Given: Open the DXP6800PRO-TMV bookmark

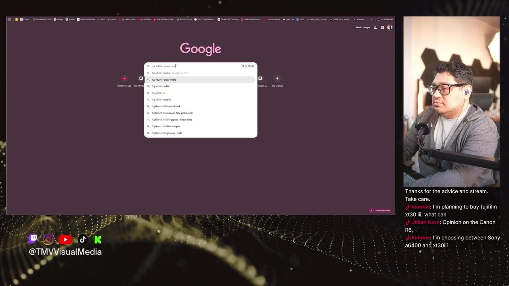Looking at the screenshot, I should pyautogui.click(x=43, y=19).
